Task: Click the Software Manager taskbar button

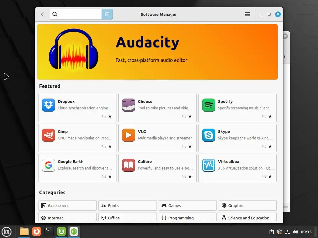Action: point(74,231)
